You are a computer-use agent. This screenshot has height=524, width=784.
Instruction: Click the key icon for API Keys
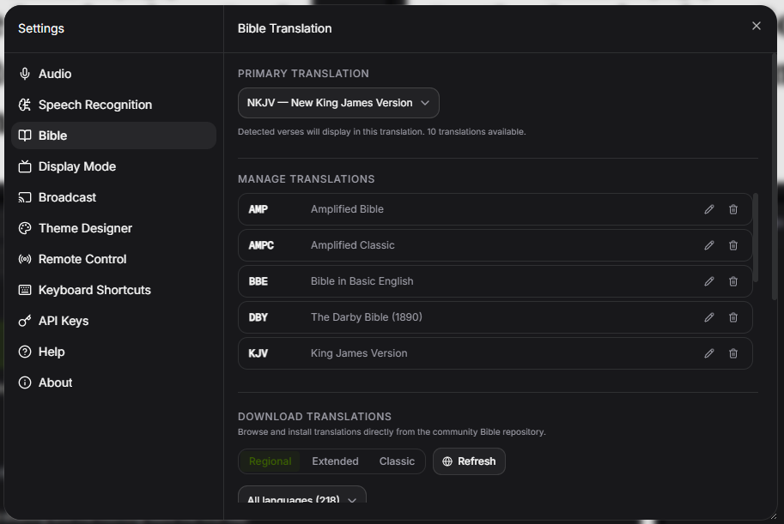[25, 322]
